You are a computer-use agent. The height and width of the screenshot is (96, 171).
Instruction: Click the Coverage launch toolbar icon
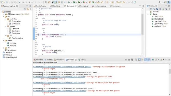tap(79, 2)
